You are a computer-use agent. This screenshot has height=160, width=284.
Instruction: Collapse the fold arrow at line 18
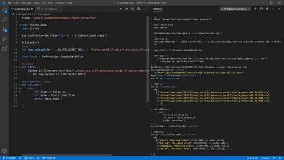pos(20,88)
